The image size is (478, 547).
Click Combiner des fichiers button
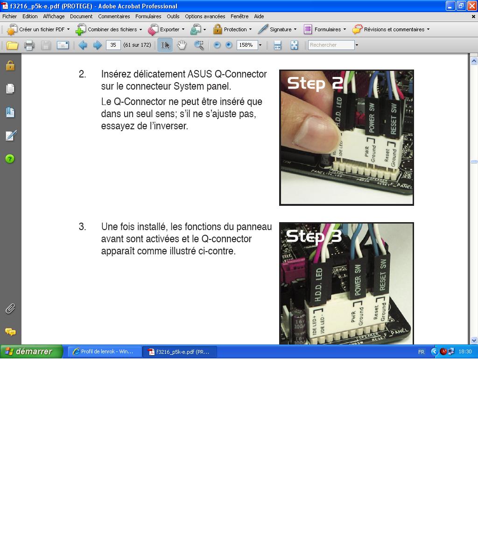pyautogui.click(x=108, y=29)
